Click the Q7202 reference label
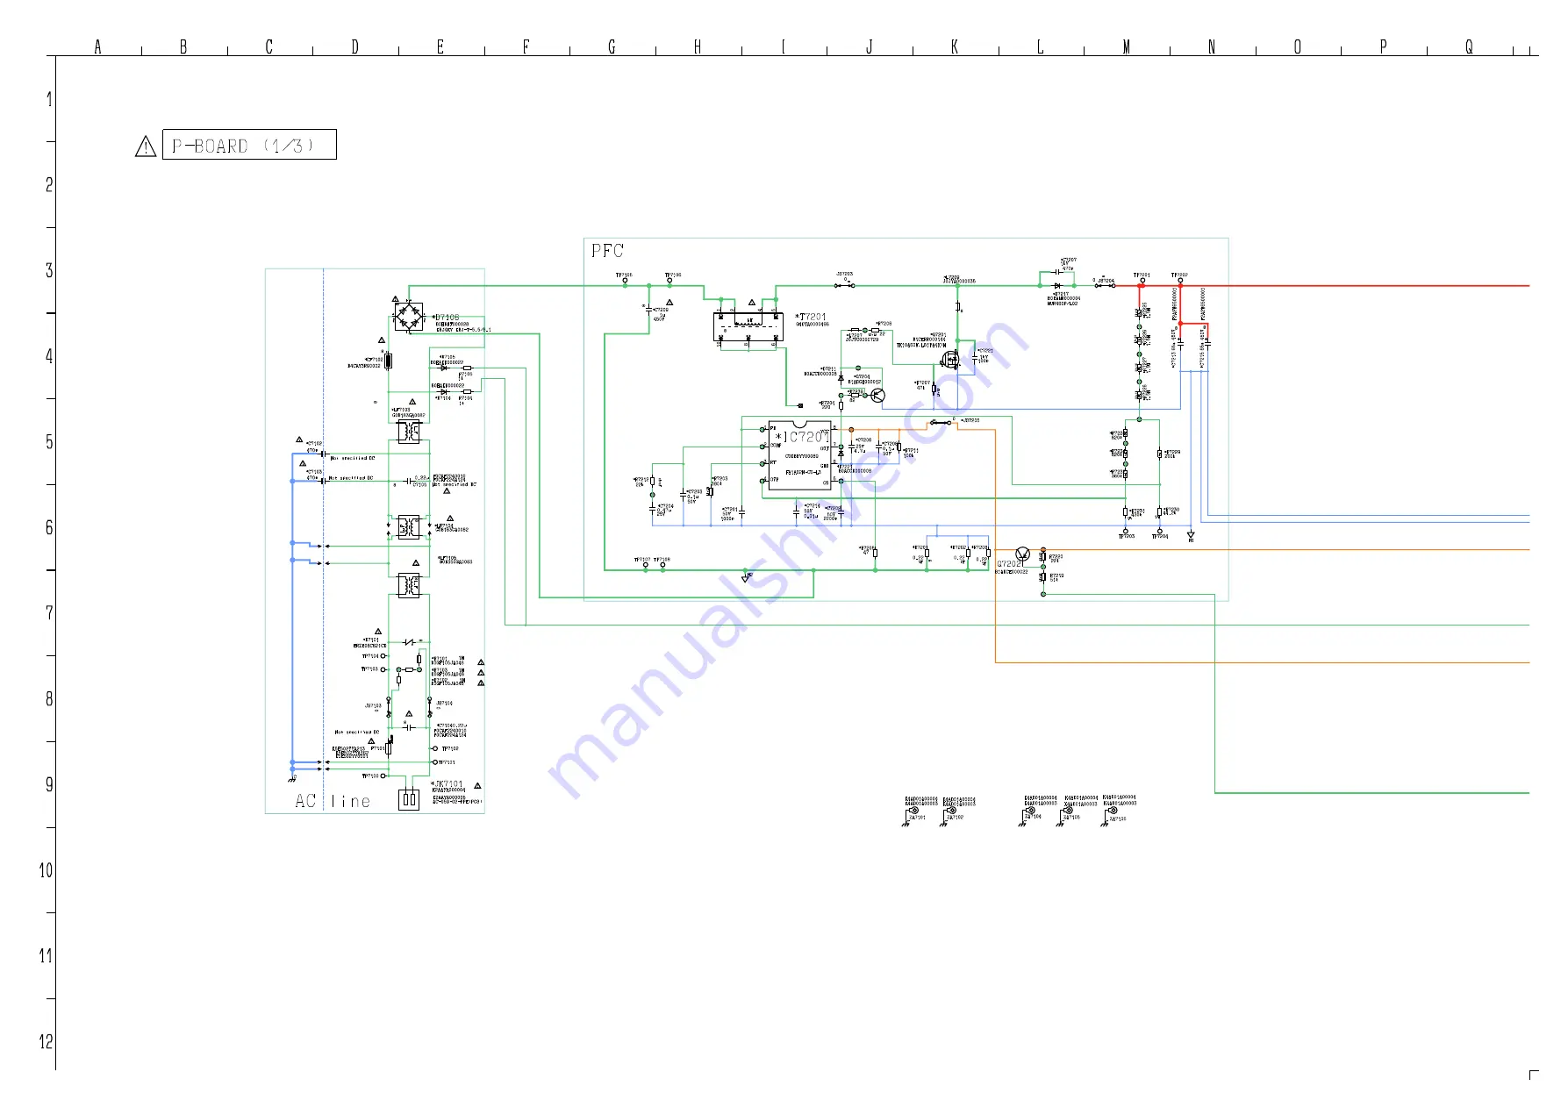The width and height of the screenshot is (1568, 1108). (1009, 565)
